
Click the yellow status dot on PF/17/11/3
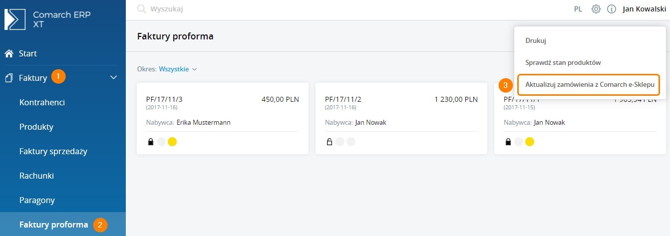click(x=172, y=142)
